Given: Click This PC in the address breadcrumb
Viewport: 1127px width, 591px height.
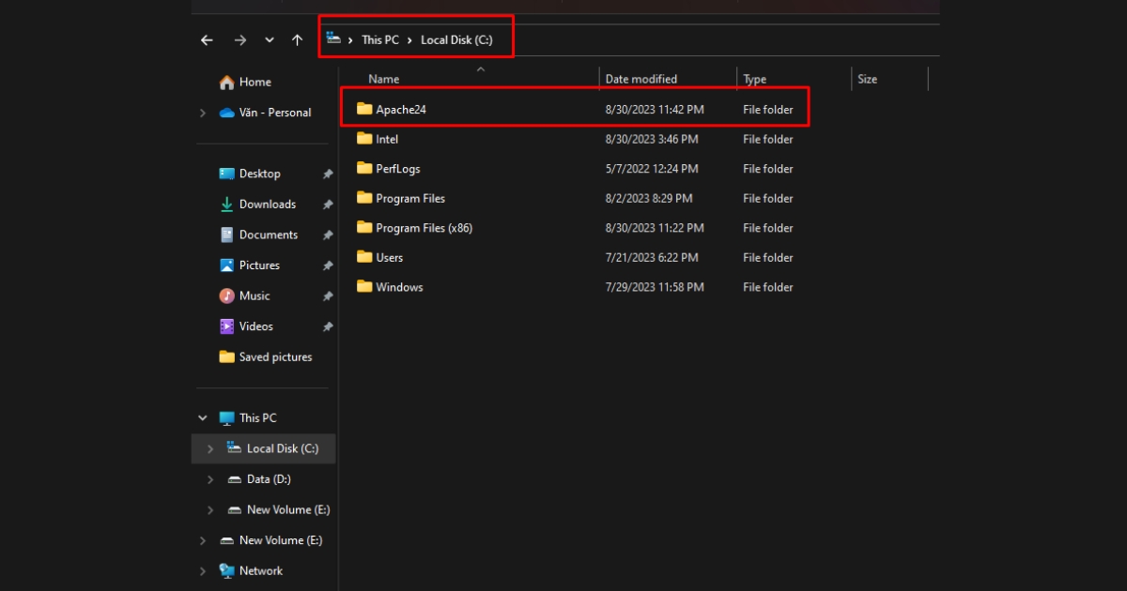Looking at the screenshot, I should (380, 40).
